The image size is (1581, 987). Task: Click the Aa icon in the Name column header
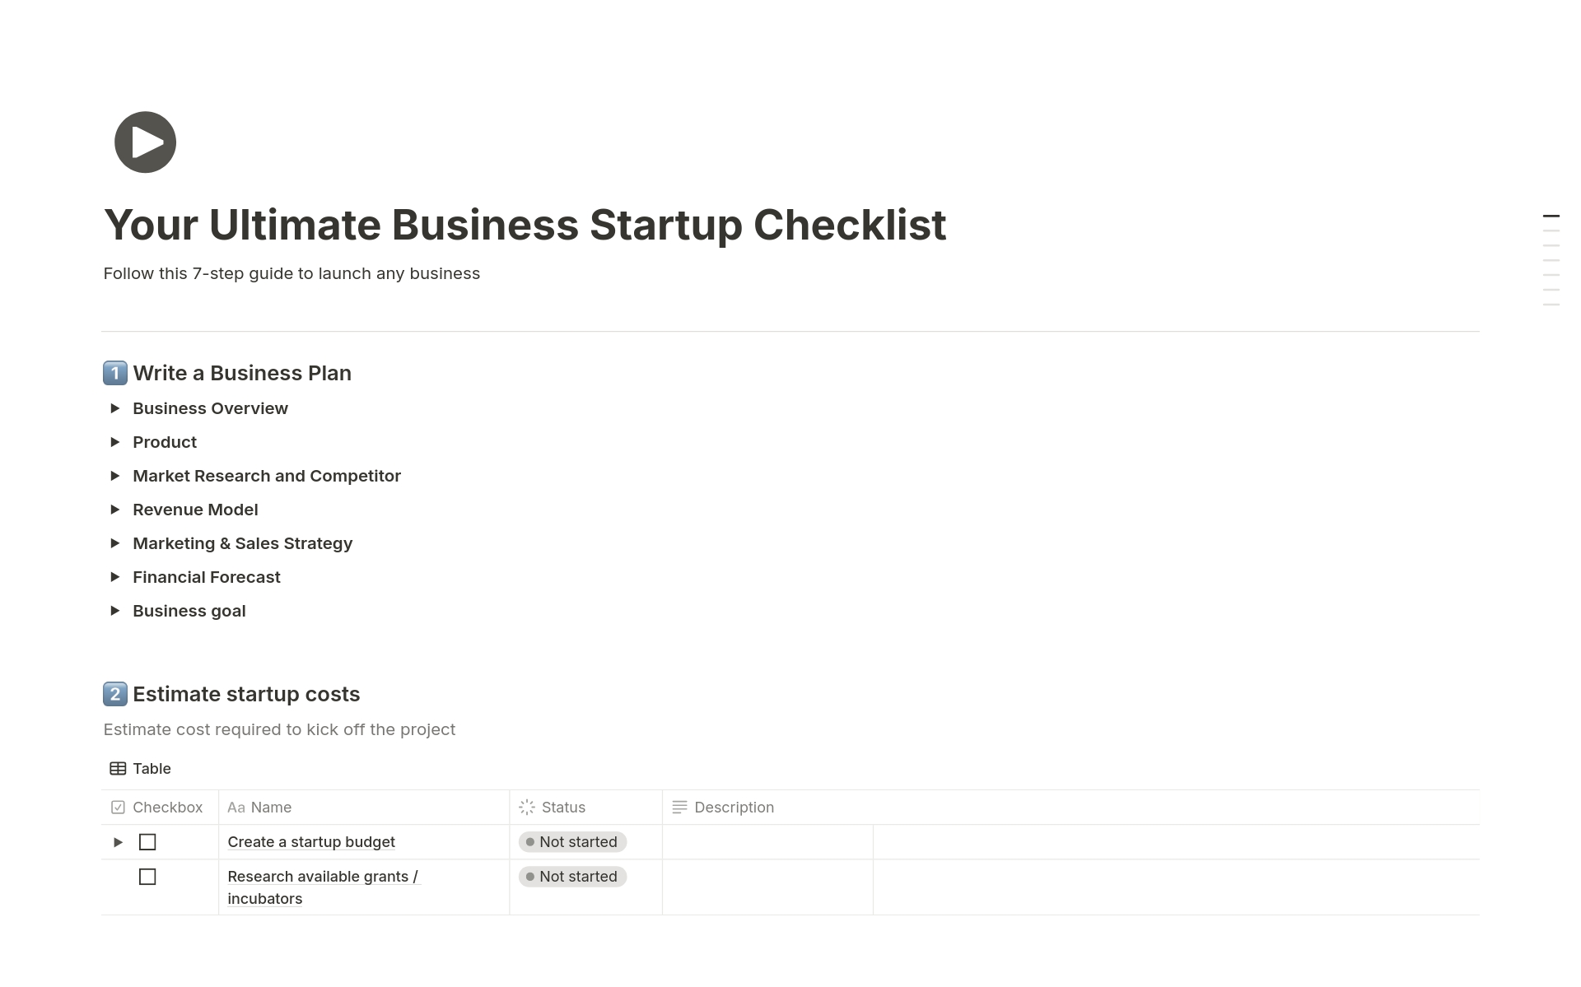coord(236,808)
